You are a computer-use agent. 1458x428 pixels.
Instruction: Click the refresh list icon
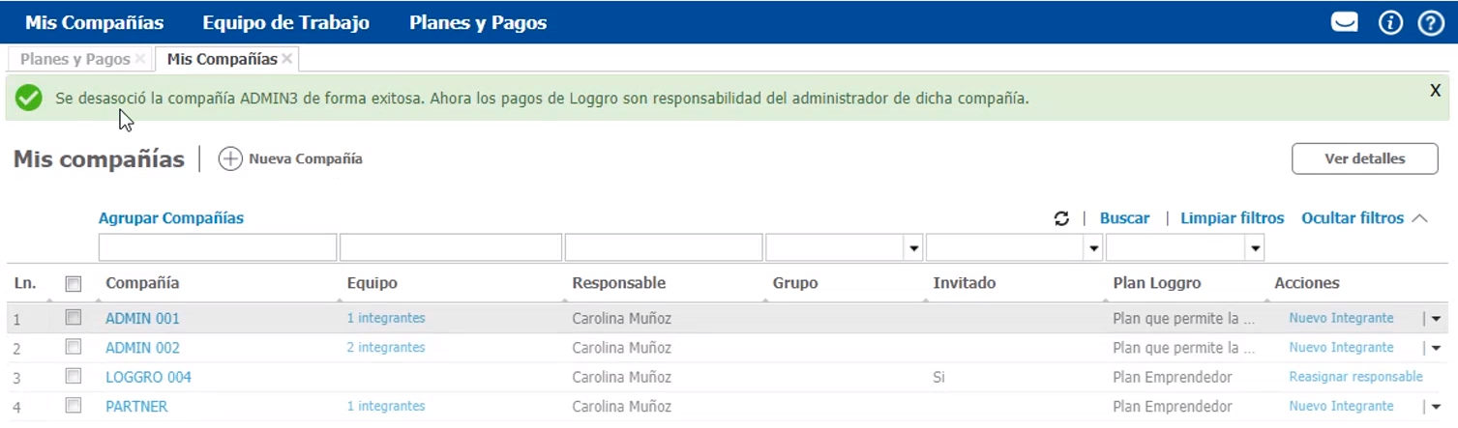click(x=1061, y=218)
